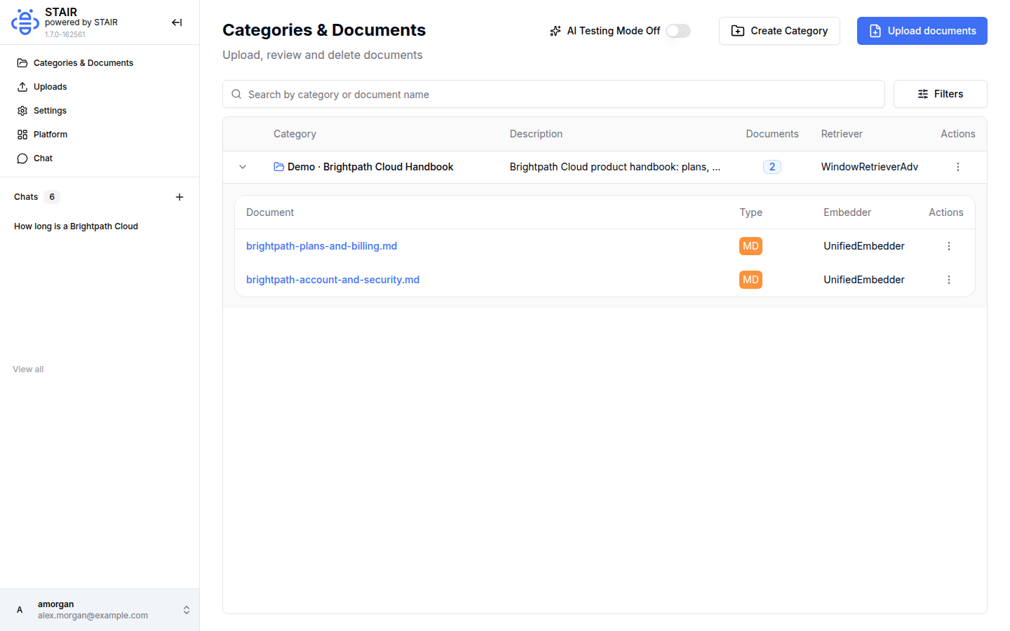This screenshot has width=1010, height=631.
Task: Click the MD badge for account-and-security
Action: (750, 280)
